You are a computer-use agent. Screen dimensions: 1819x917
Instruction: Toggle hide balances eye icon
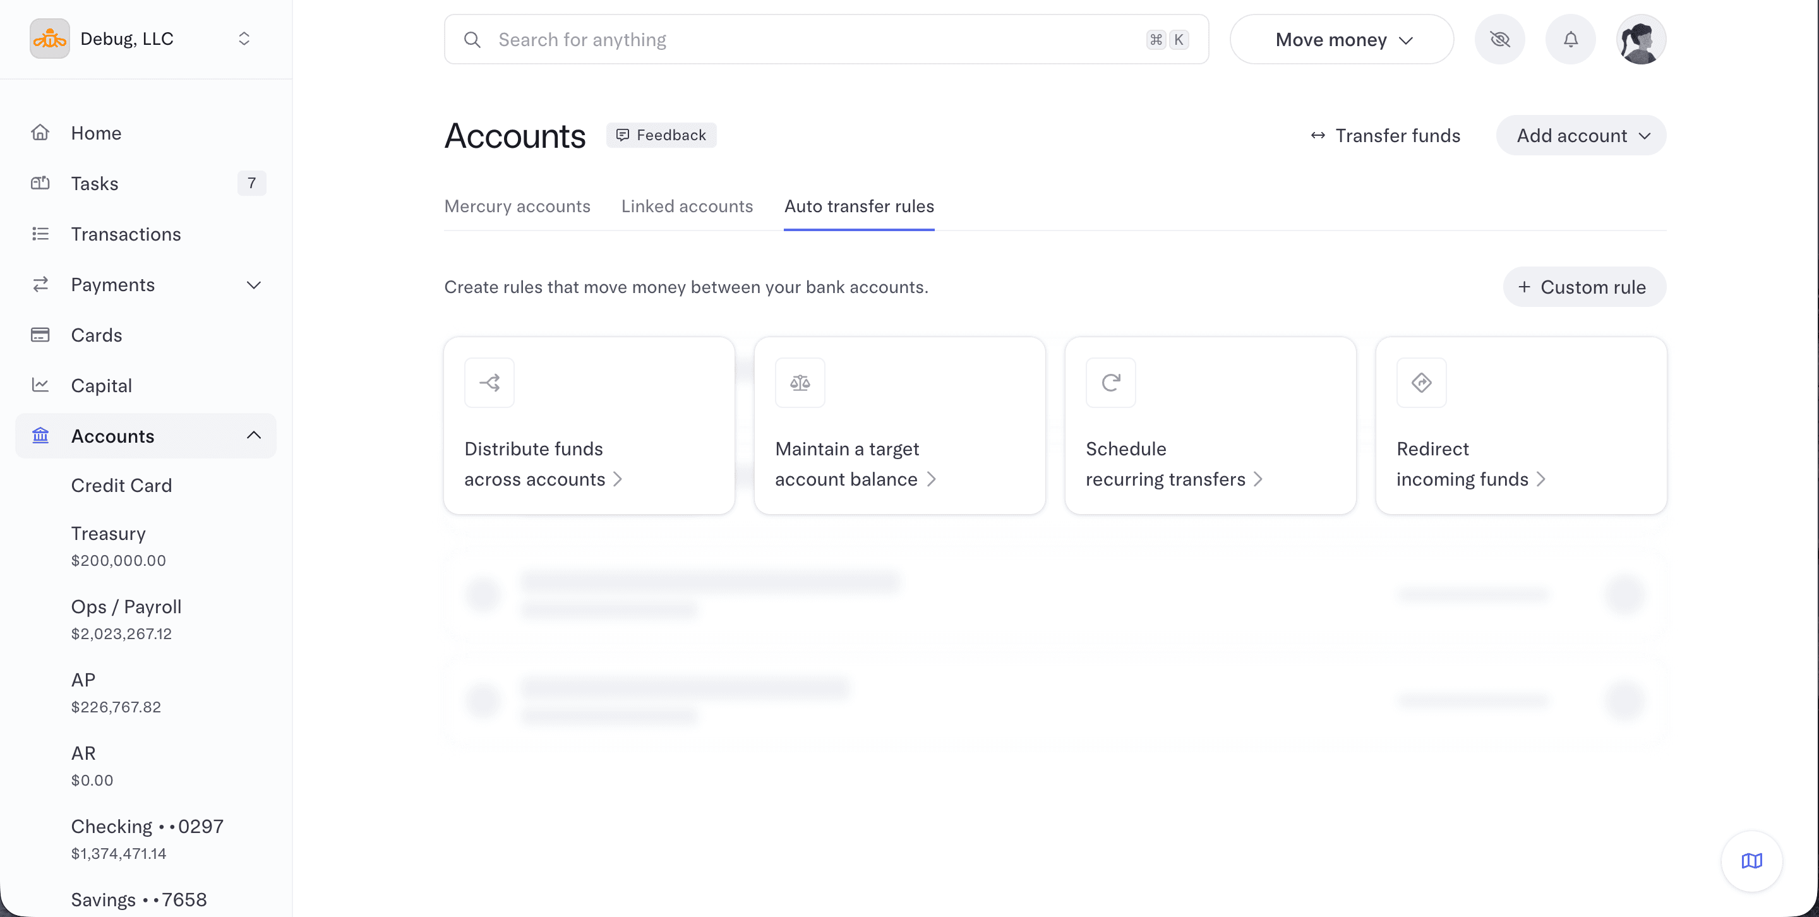pyautogui.click(x=1499, y=40)
